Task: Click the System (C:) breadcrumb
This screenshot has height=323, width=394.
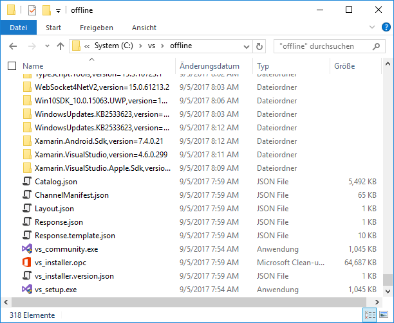Action: 119,46
